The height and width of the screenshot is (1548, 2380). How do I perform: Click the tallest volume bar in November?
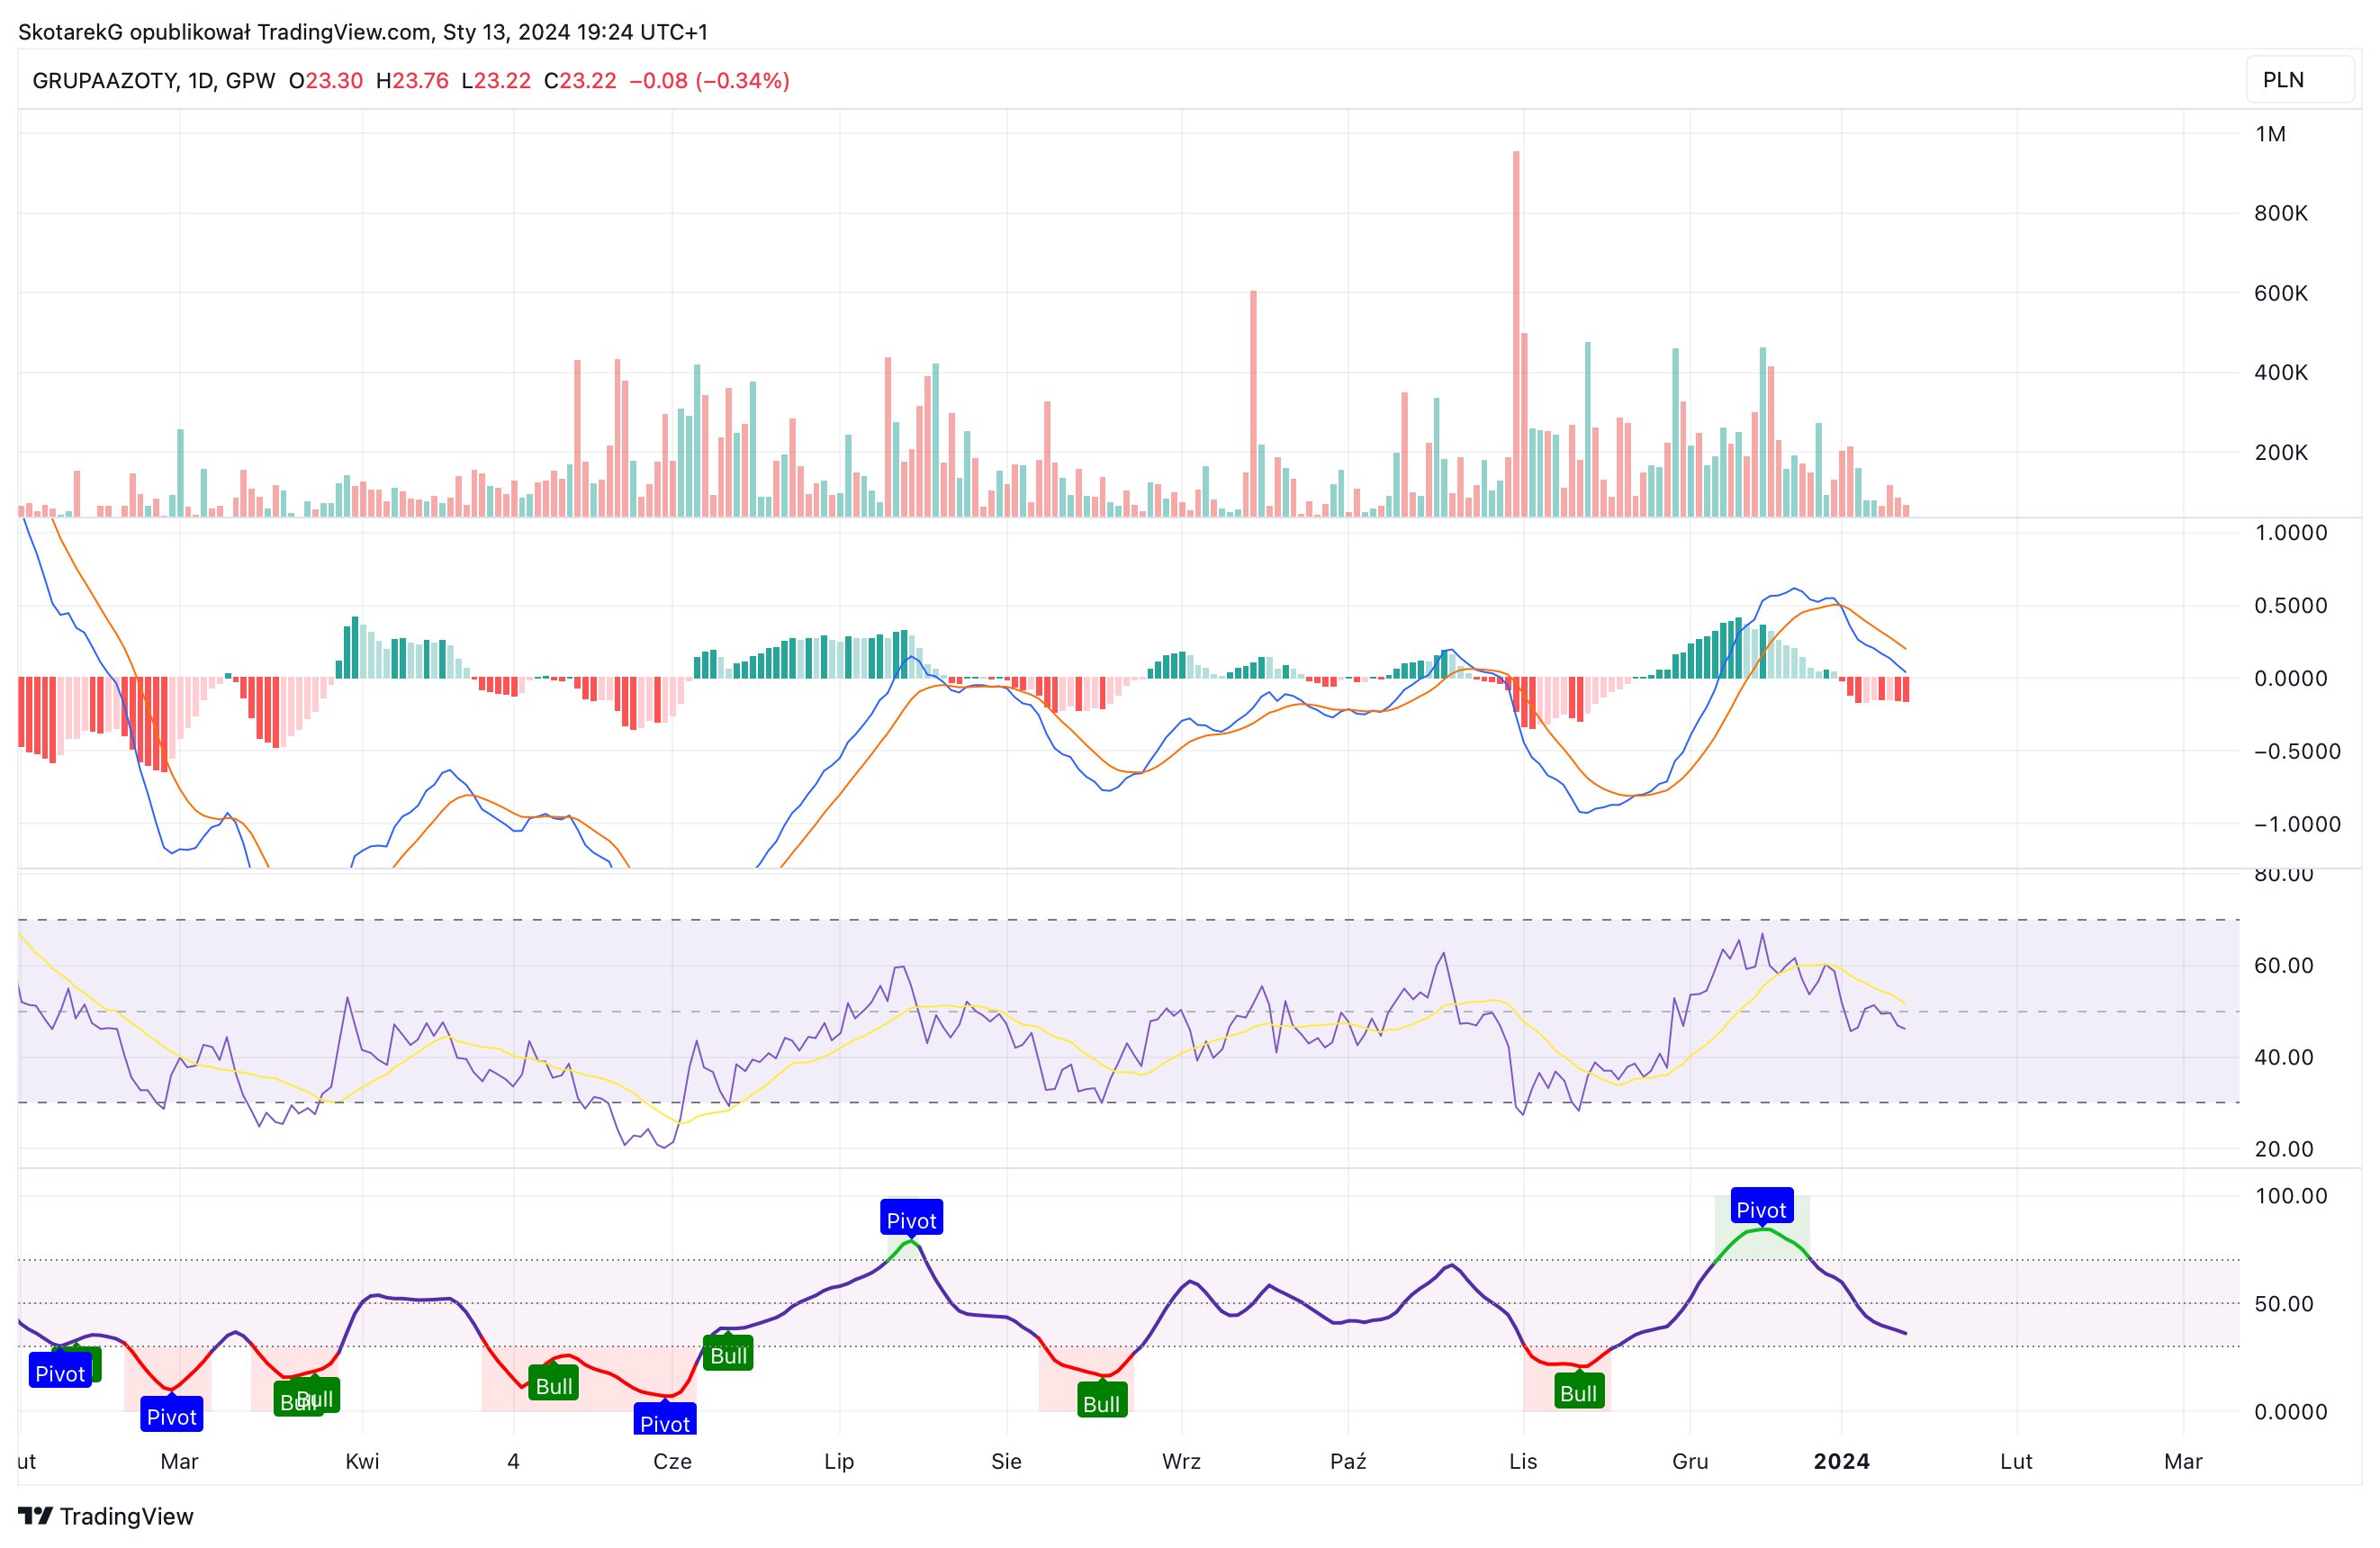(1516, 334)
